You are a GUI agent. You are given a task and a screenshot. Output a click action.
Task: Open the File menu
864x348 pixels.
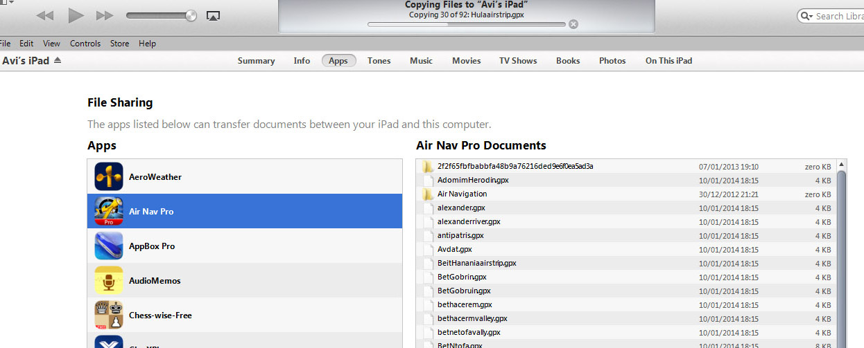click(x=4, y=43)
